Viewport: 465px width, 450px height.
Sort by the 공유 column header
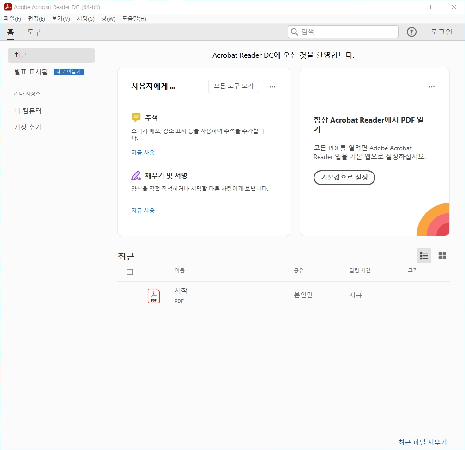click(299, 270)
